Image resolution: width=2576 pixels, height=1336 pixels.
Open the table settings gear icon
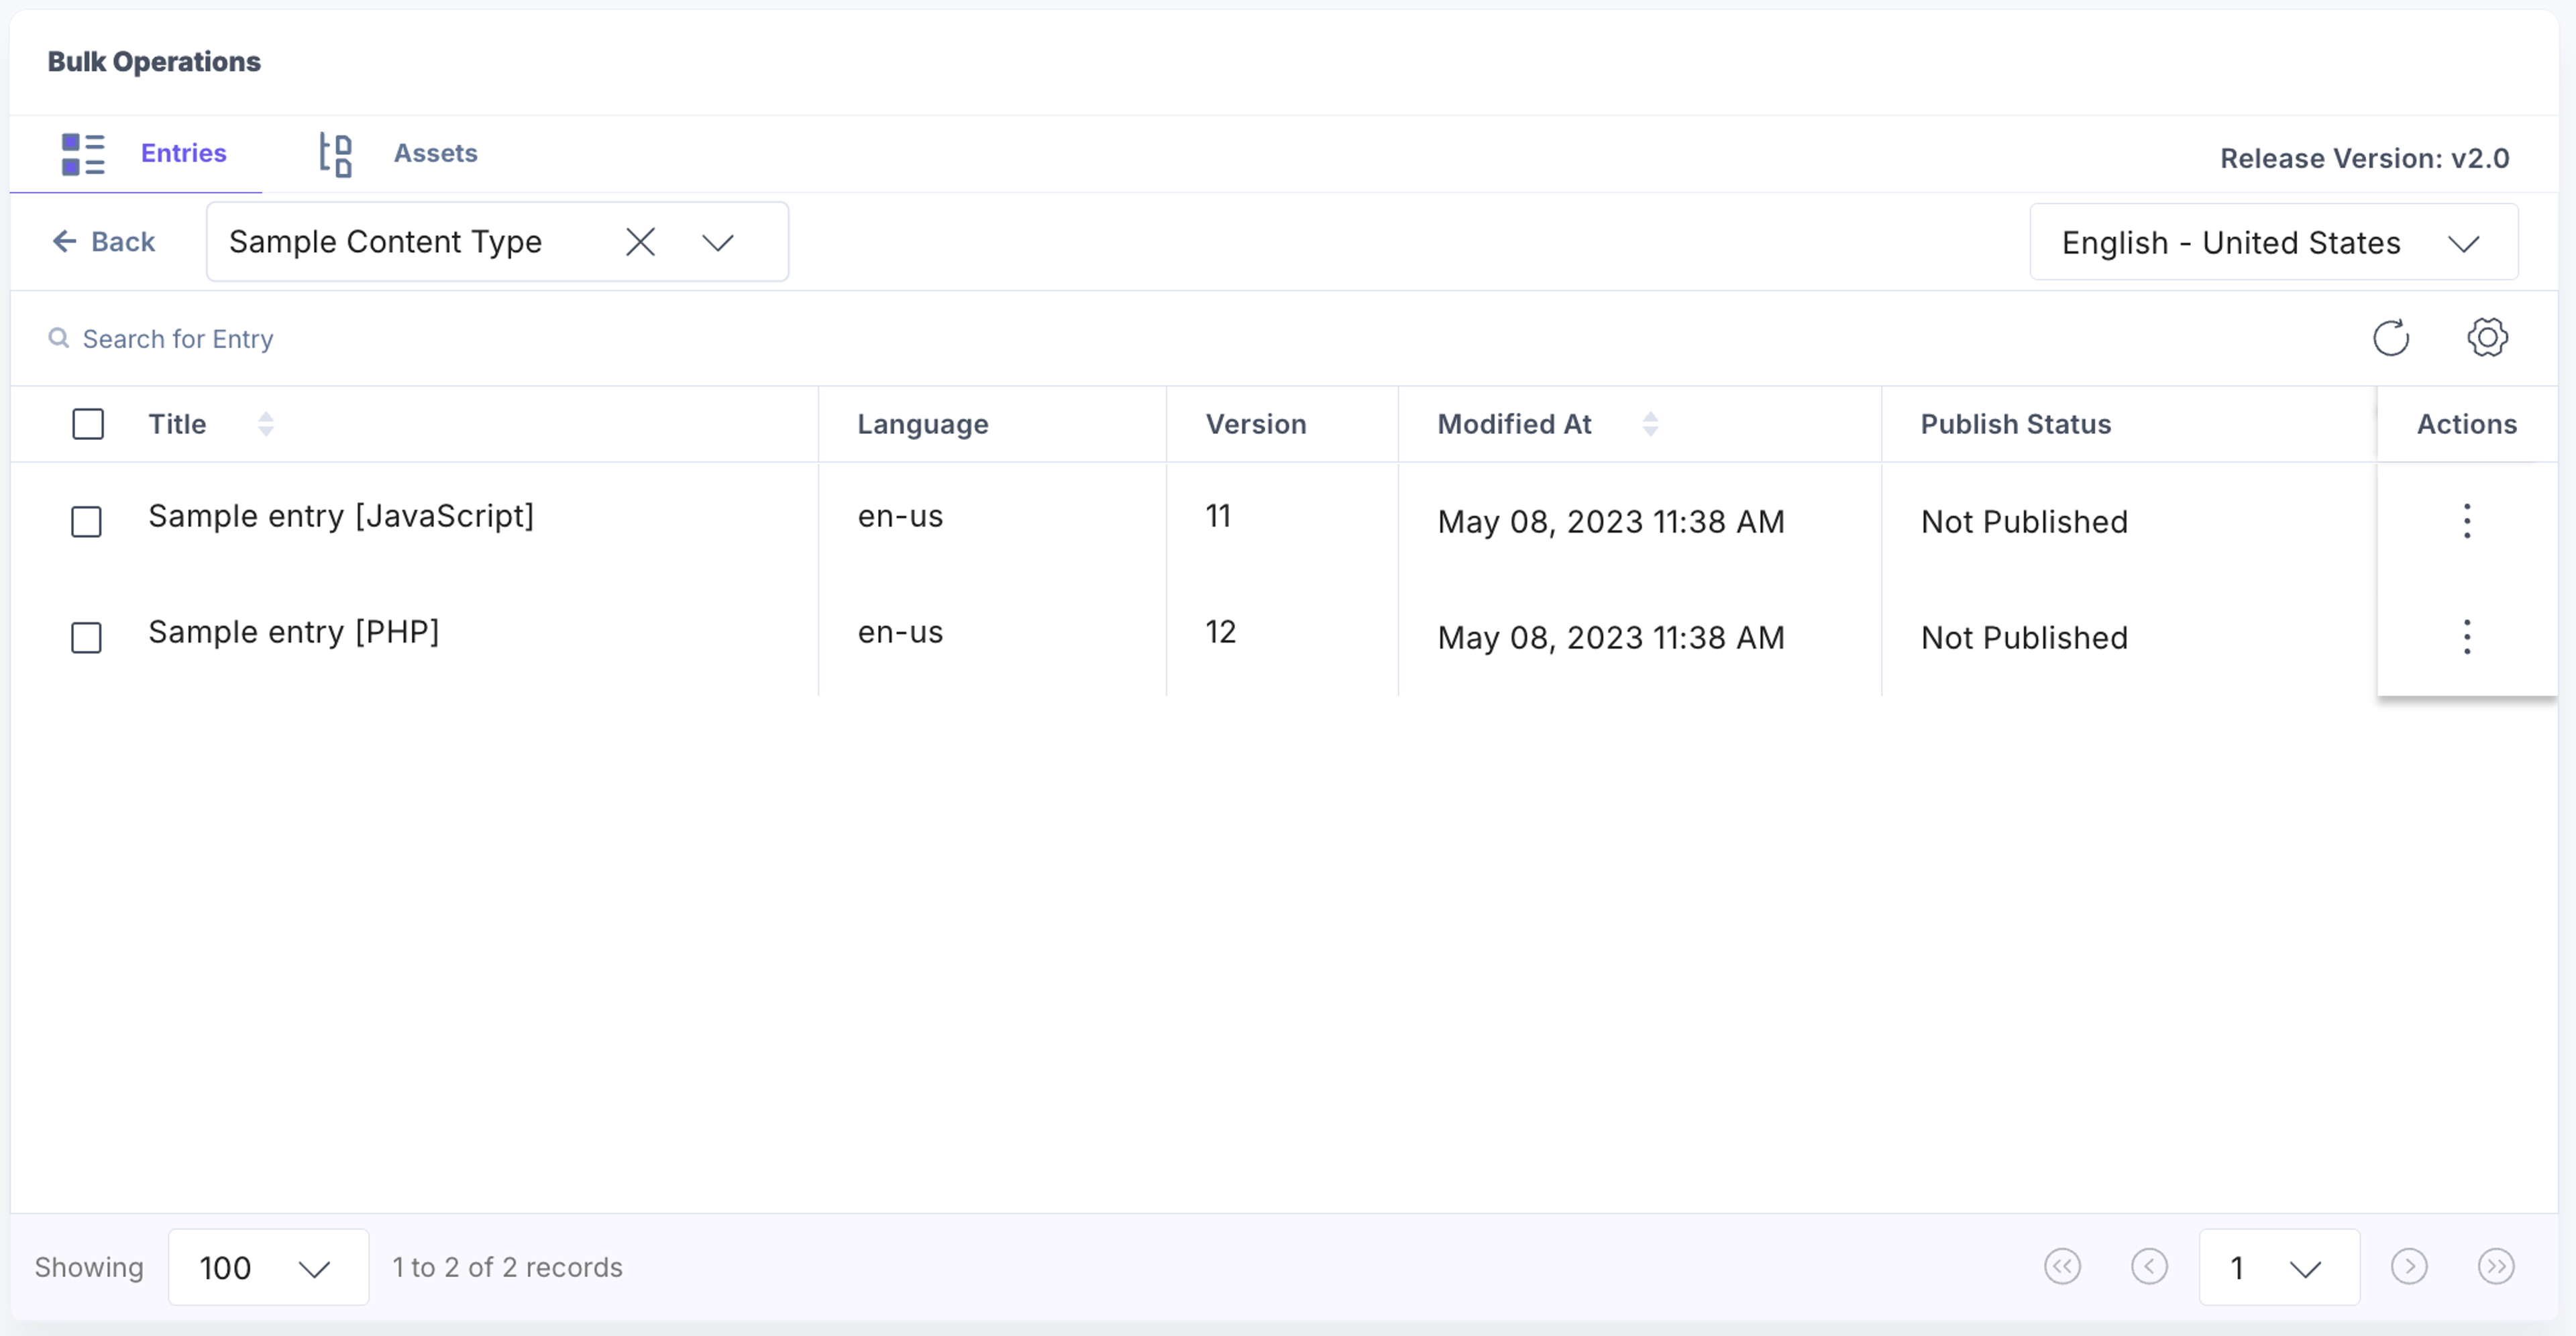pyautogui.click(x=2487, y=337)
